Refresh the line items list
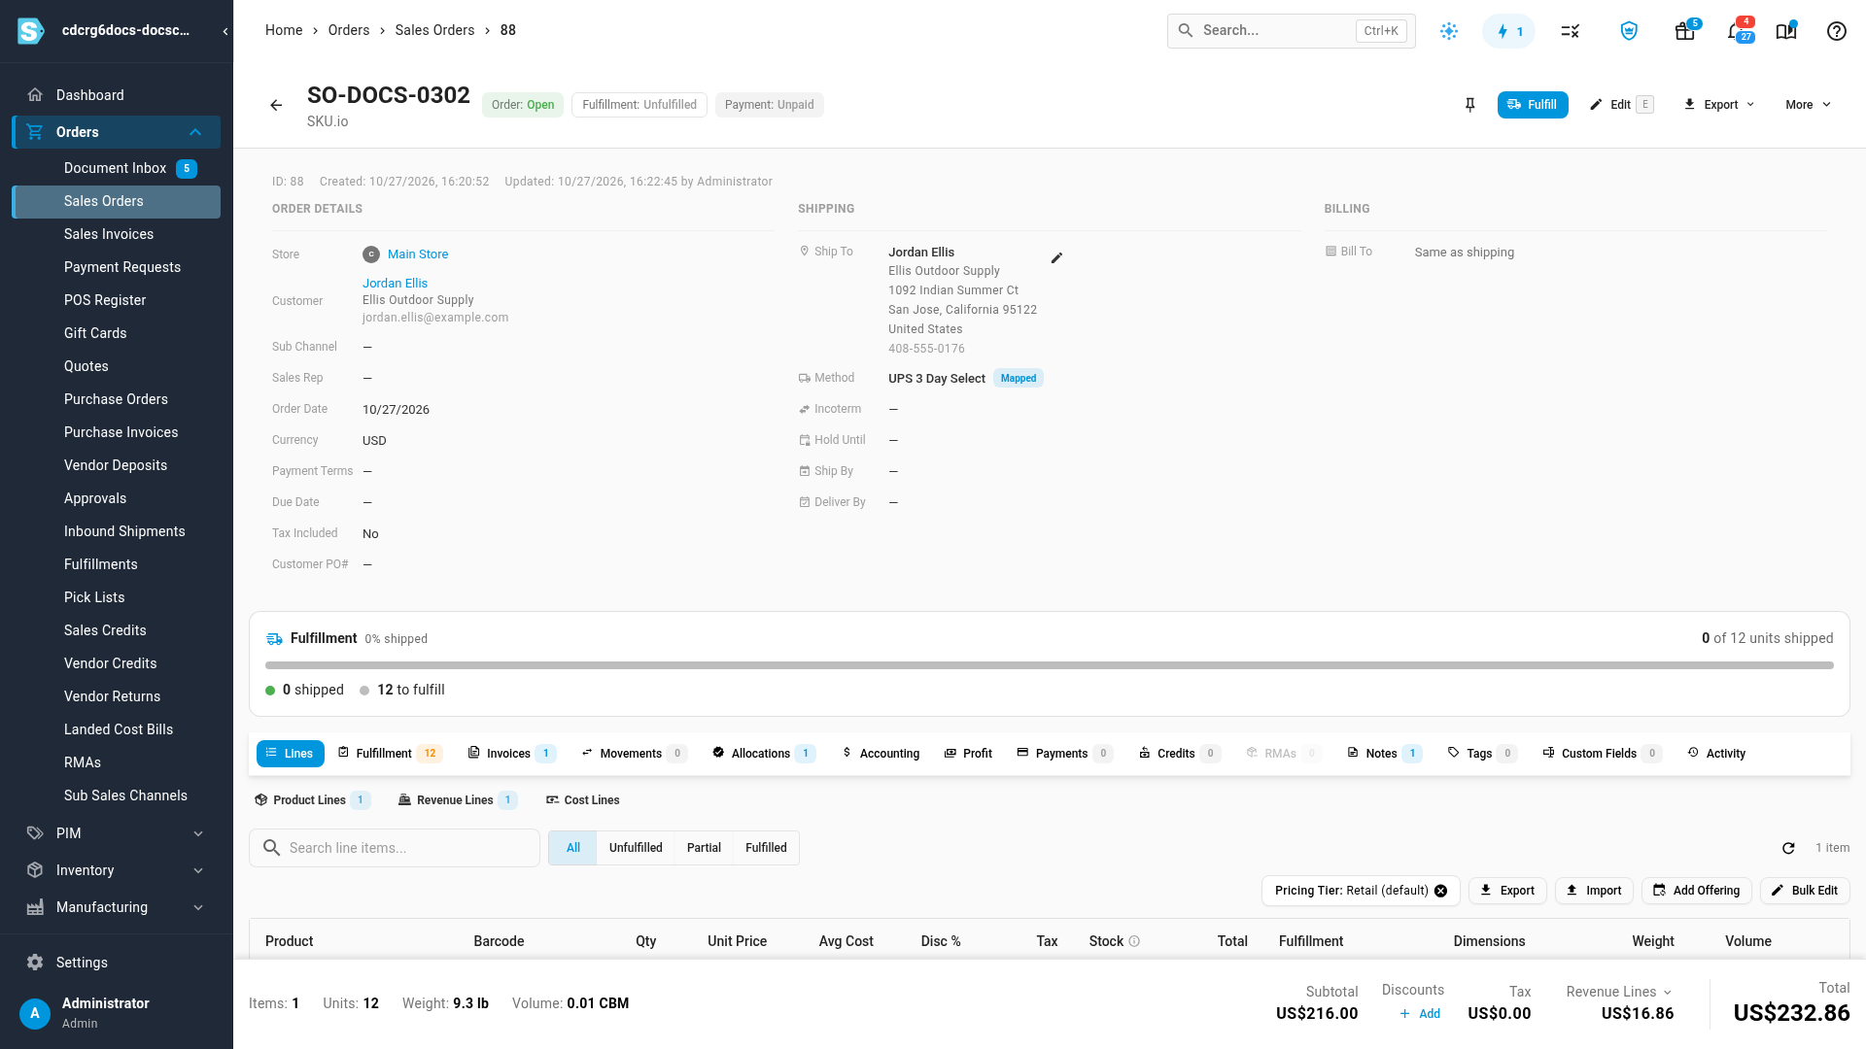This screenshot has width=1866, height=1049. [1788, 848]
